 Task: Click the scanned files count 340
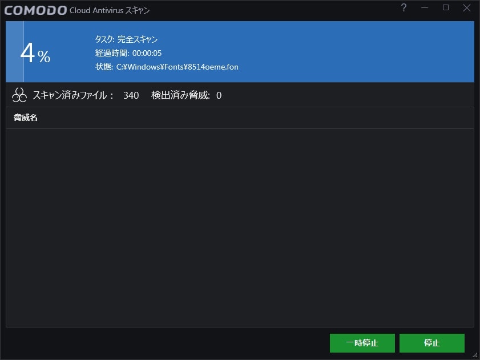tap(131, 95)
